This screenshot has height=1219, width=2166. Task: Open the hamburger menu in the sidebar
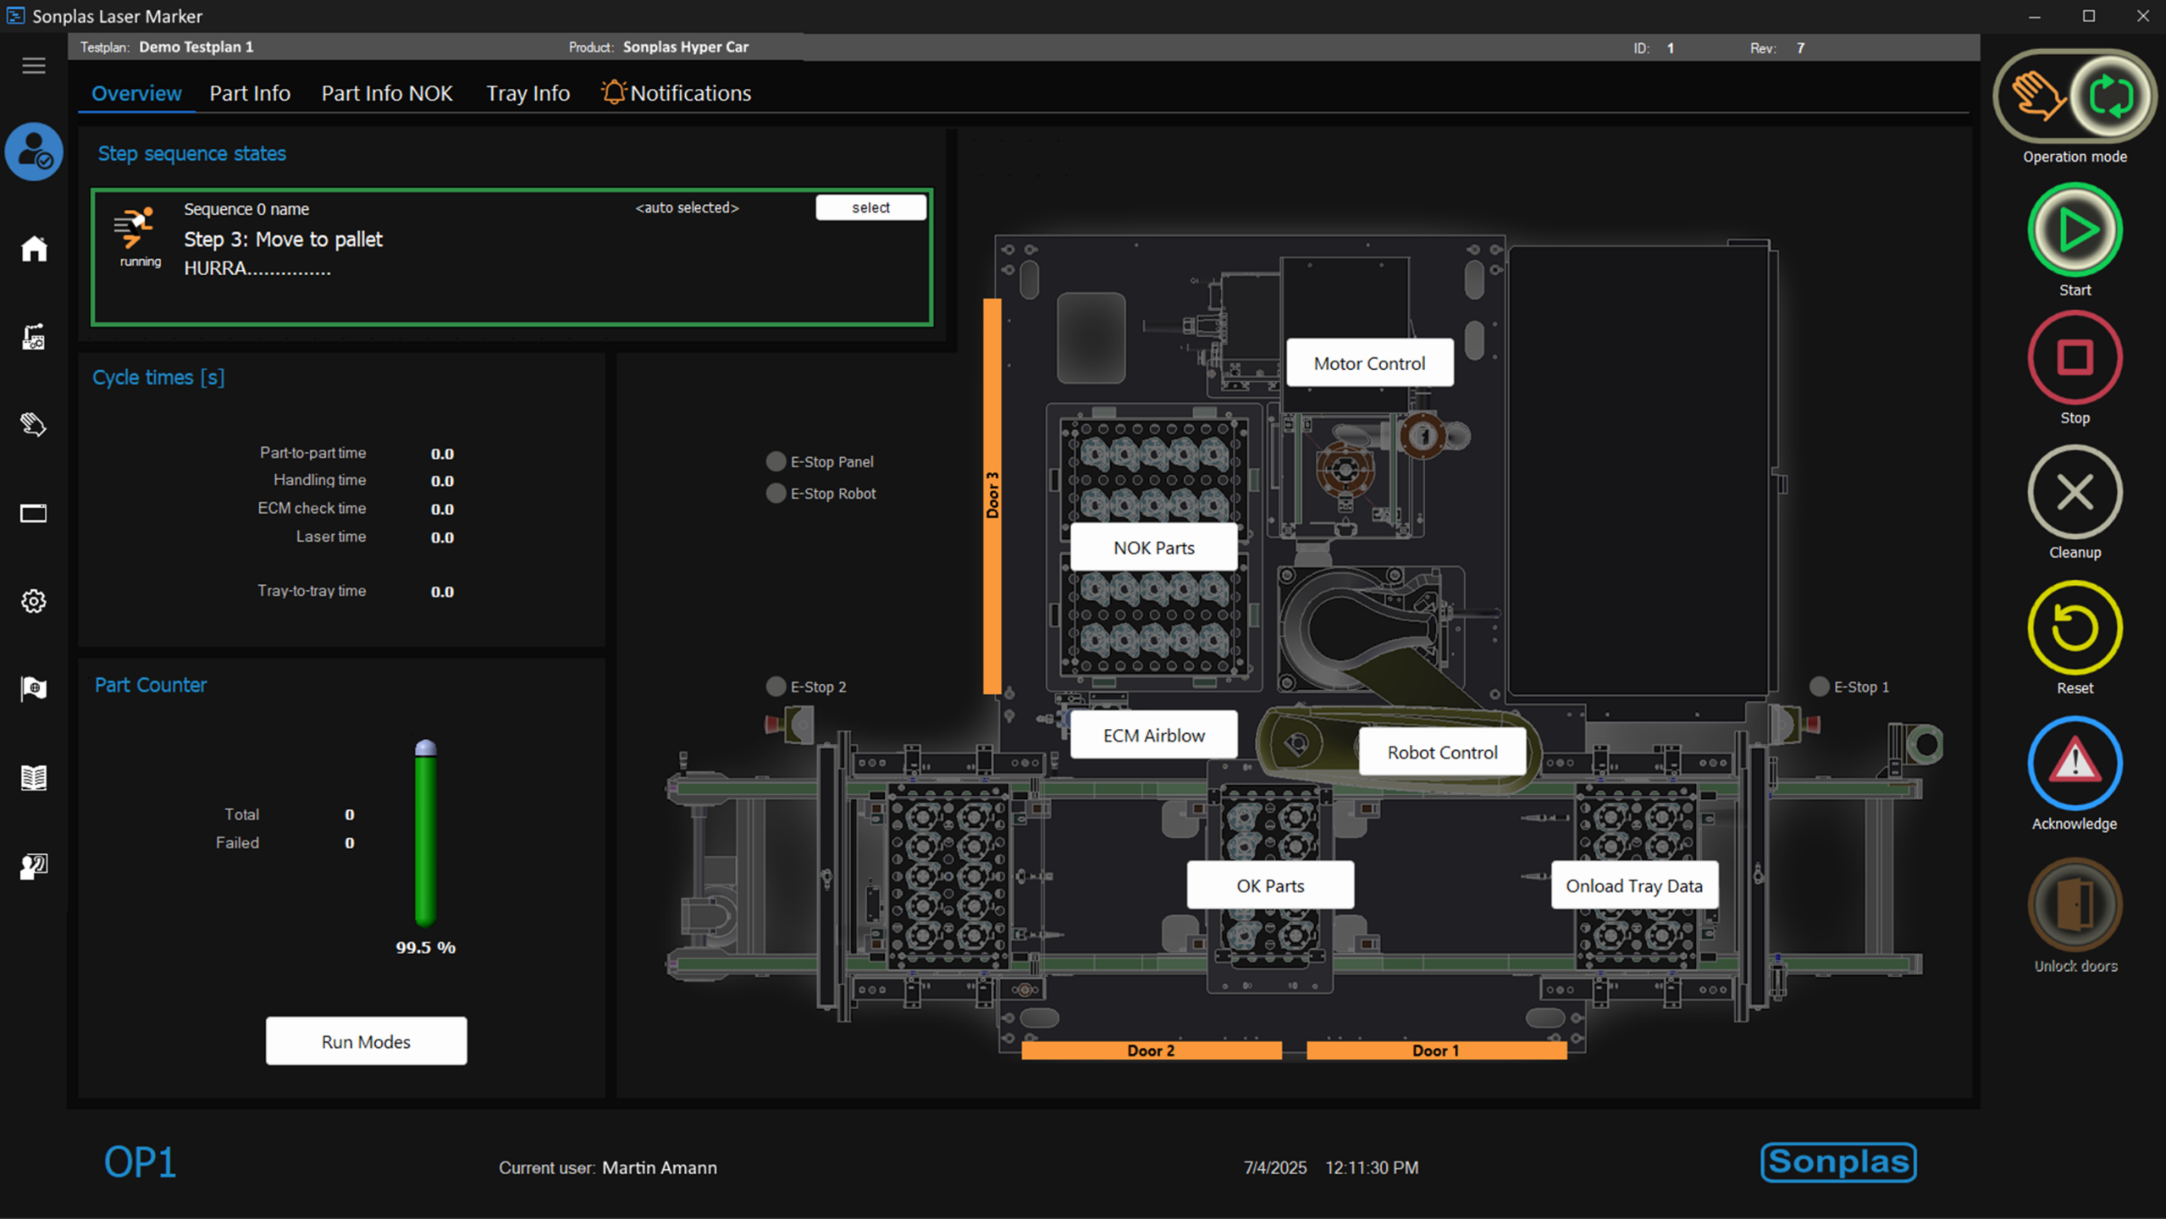click(x=34, y=65)
